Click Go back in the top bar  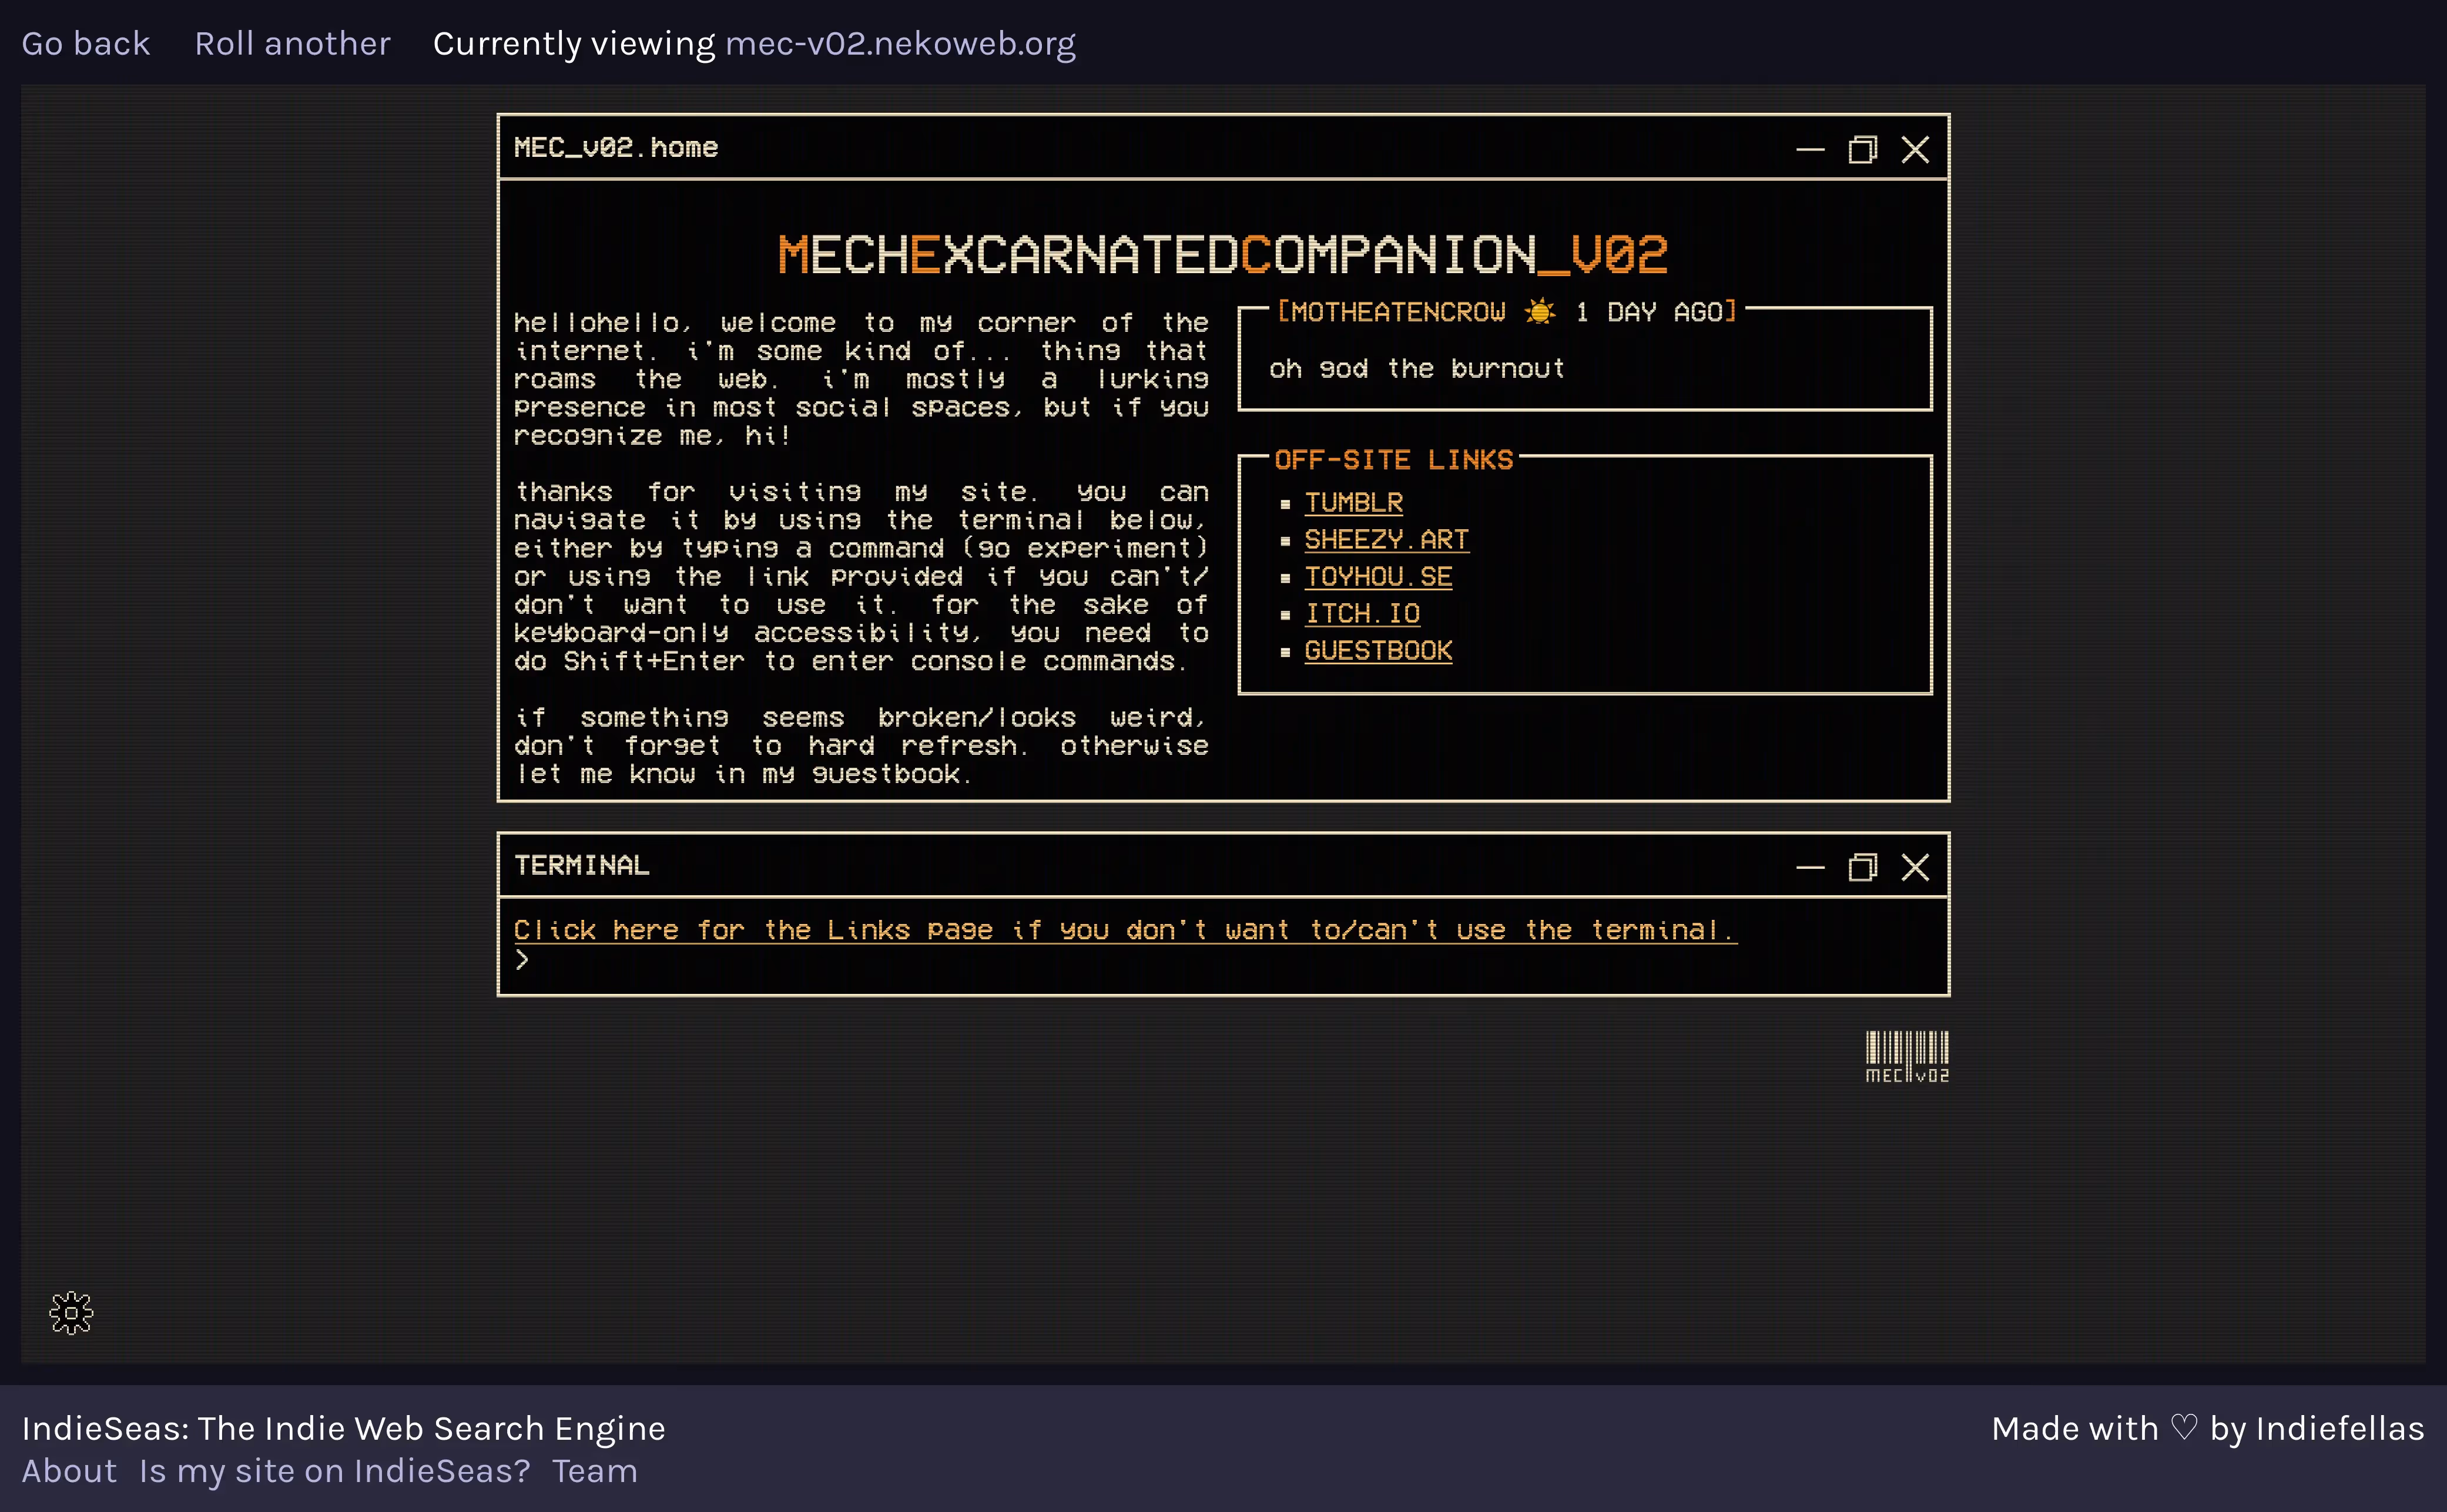tap(86, 43)
